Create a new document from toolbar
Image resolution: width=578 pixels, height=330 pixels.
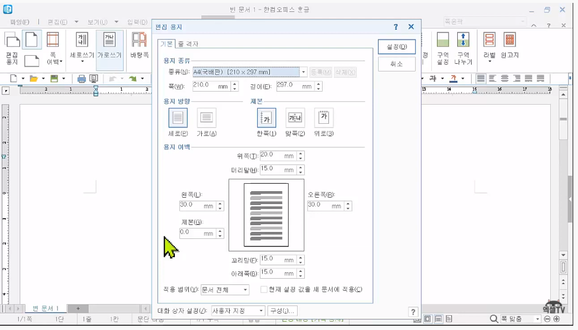14,78
